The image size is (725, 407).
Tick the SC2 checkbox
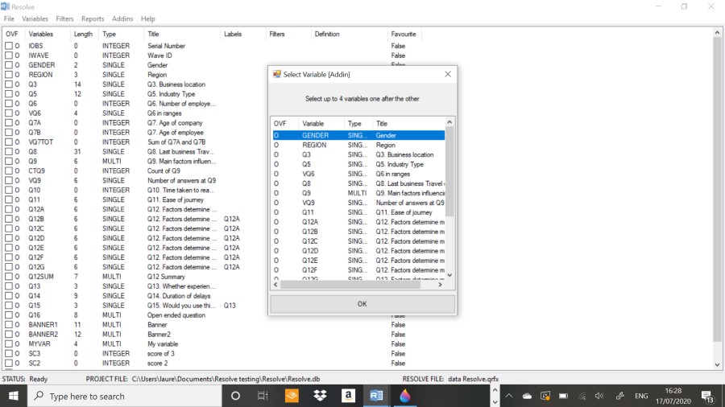9,363
